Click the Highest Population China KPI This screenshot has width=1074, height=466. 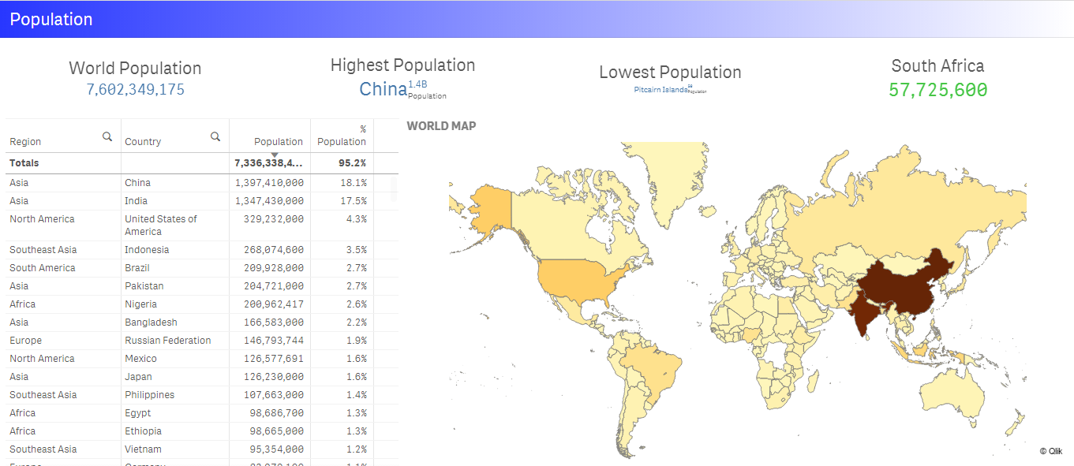[384, 89]
